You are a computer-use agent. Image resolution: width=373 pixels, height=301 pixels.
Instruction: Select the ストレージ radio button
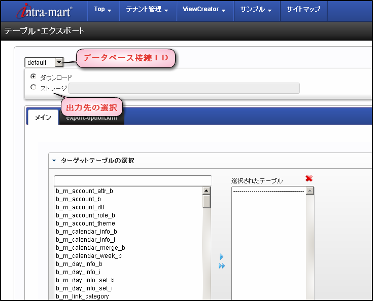pos(33,87)
